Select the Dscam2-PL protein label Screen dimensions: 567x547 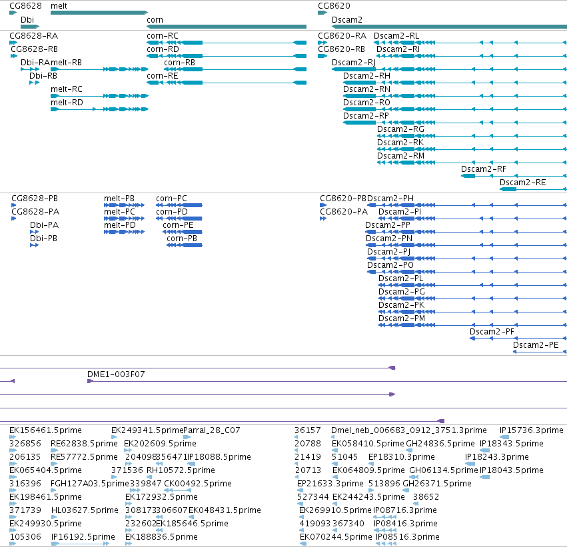click(x=400, y=278)
